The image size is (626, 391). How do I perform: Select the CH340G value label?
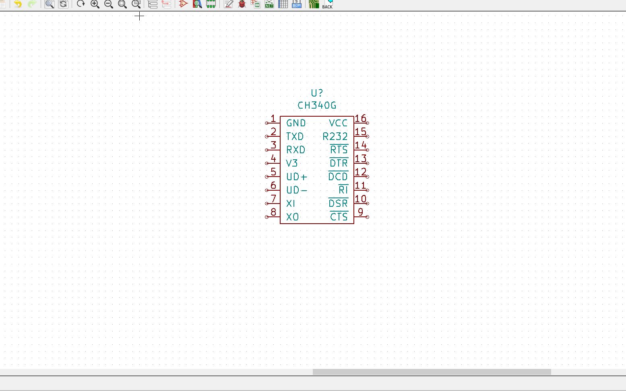click(x=317, y=105)
